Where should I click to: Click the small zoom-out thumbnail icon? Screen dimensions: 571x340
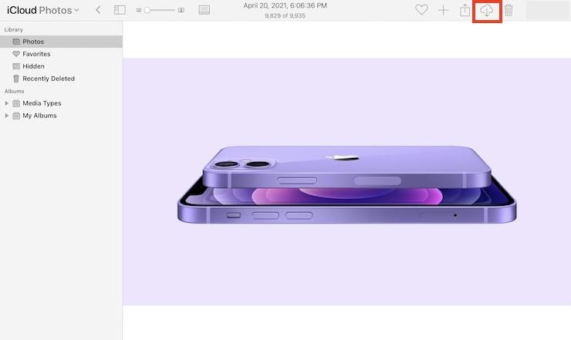coord(139,10)
